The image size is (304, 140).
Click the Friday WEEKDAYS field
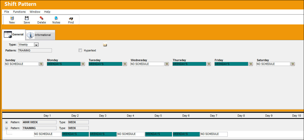tap(231, 64)
